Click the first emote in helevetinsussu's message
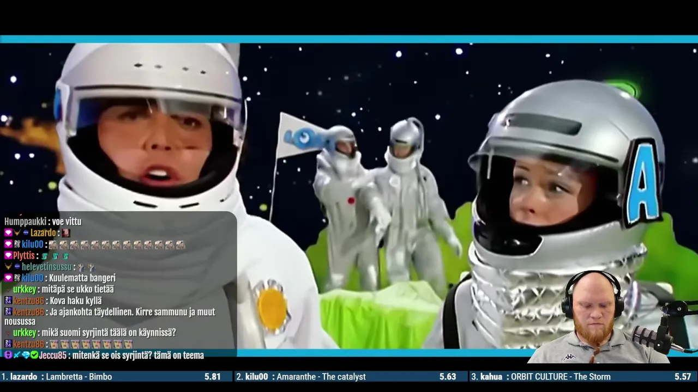Viewport: 698px width, 392px height. [81, 267]
